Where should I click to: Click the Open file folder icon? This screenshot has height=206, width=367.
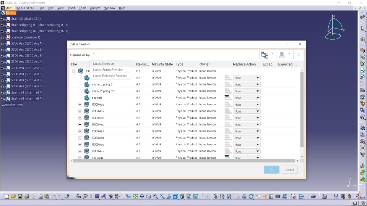13,196
